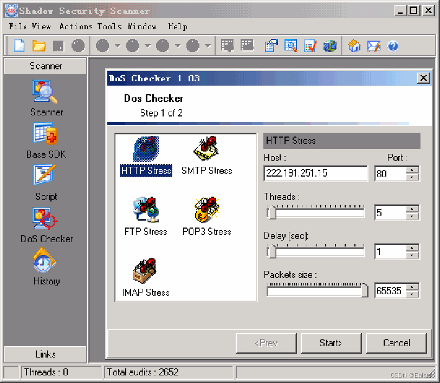
Task: Click the Threads slider thumb
Action: 271,212
